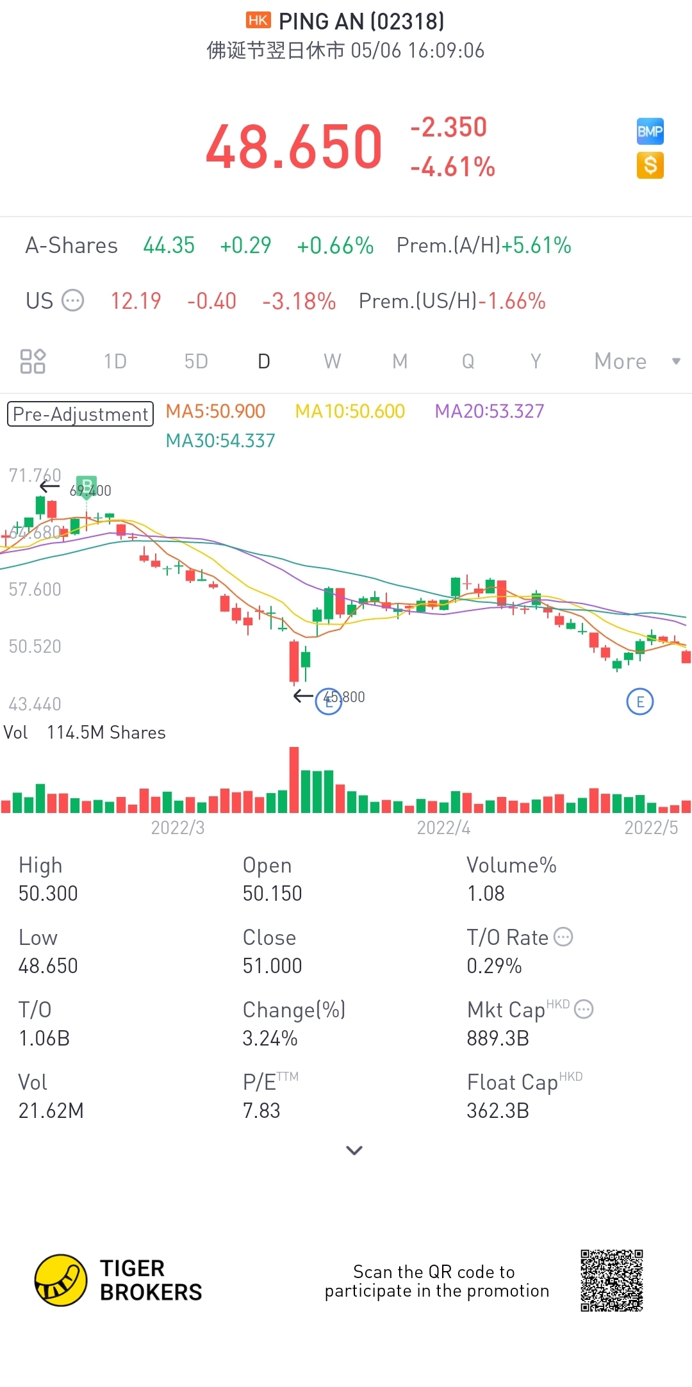The height and width of the screenshot is (1387, 692).
Task: Switch to the 5D chart tab
Action: click(x=196, y=361)
